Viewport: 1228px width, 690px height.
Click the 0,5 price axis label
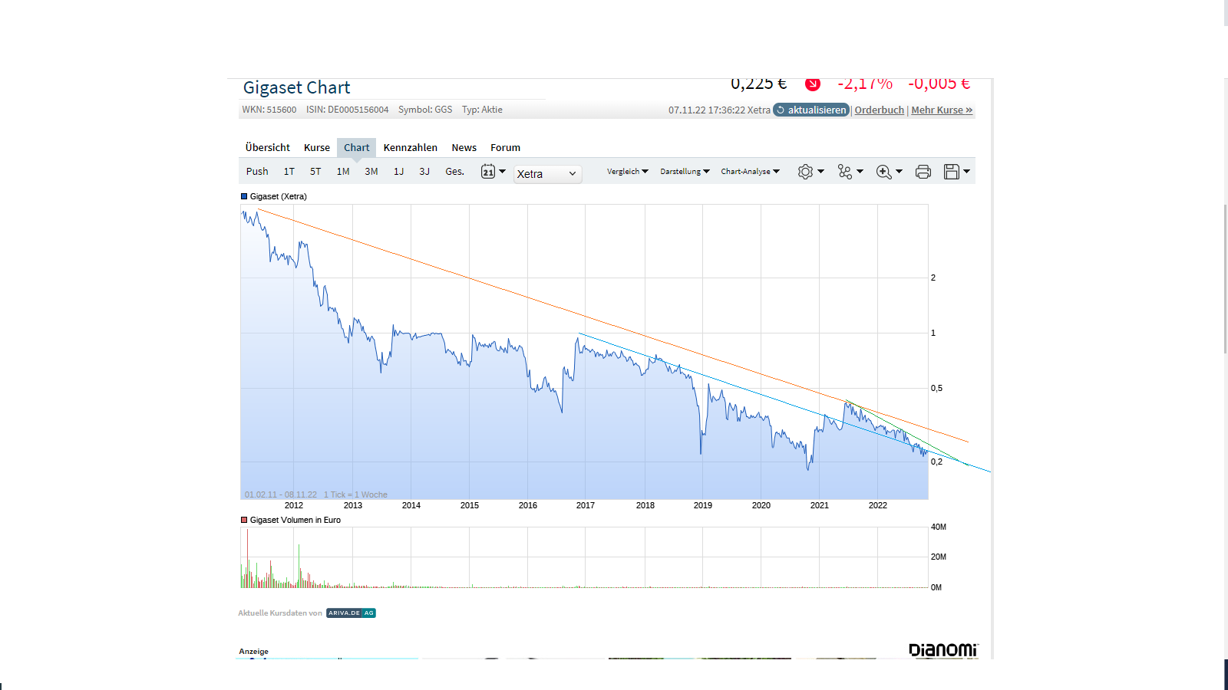[936, 388]
